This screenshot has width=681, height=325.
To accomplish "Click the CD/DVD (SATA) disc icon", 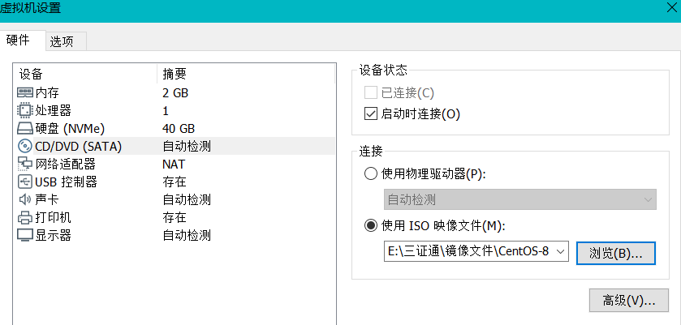I will [x=24, y=146].
